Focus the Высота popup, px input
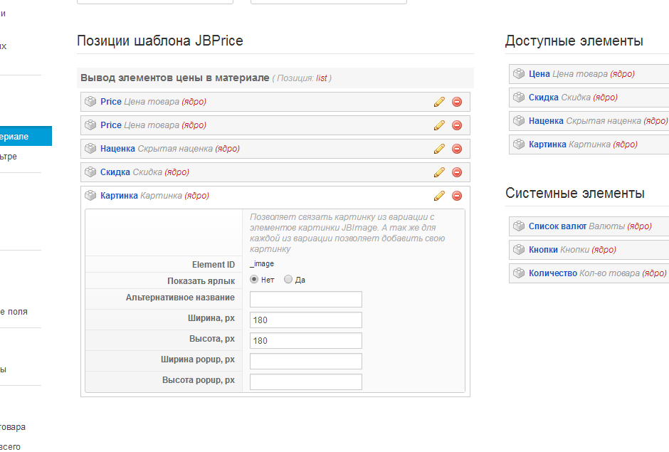The height and width of the screenshot is (452, 669). point(306,382)
